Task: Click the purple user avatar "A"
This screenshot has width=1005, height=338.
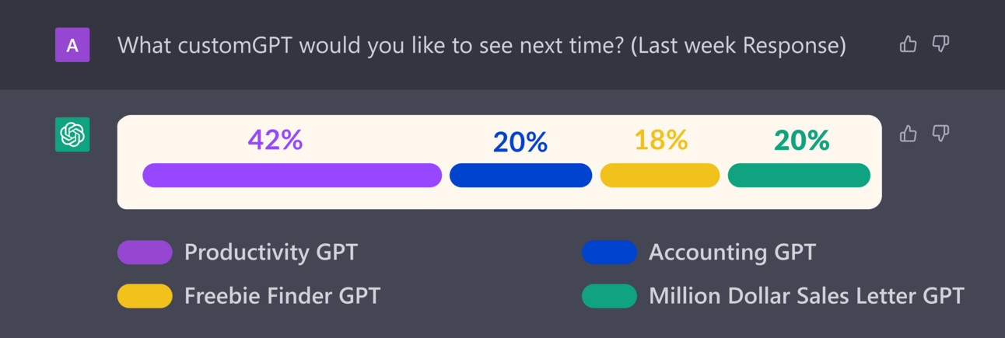Action: (x=72, y=45)
